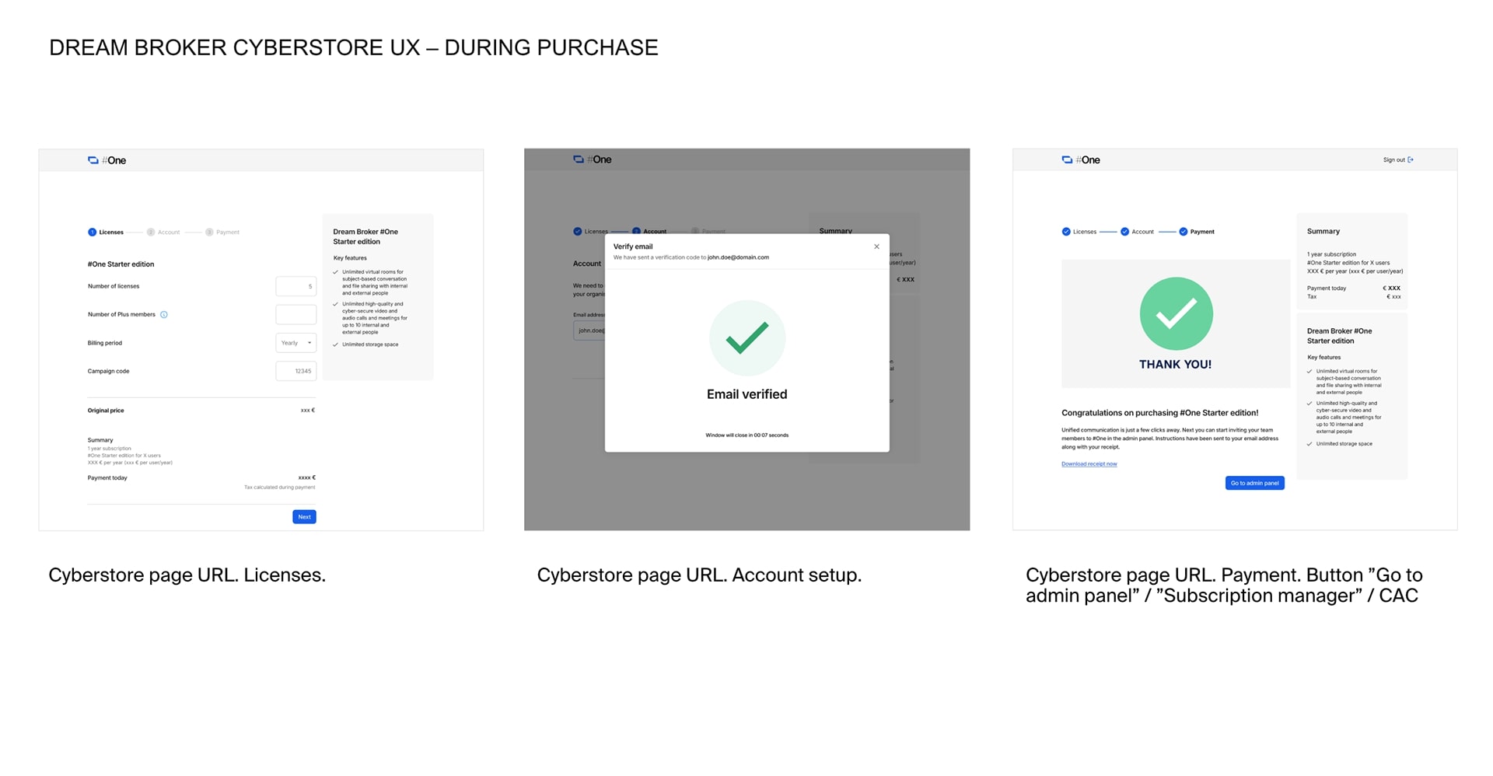
Task: Click Go to admin panel button
Action: [x=1254, y=483]
